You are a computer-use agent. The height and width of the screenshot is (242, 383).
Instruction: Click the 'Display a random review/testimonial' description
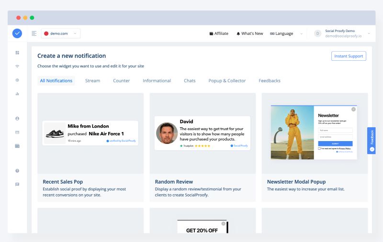point(198,192)
